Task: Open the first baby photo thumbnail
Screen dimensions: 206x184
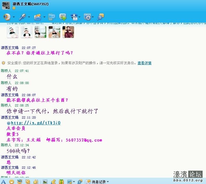Action: 13,32
